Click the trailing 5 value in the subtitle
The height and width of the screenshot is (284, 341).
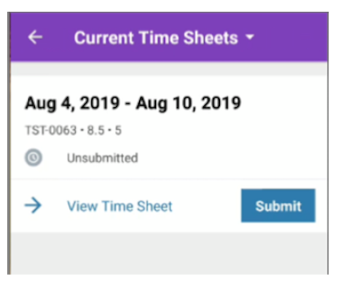pyautogui.click(x=118, y=130)
